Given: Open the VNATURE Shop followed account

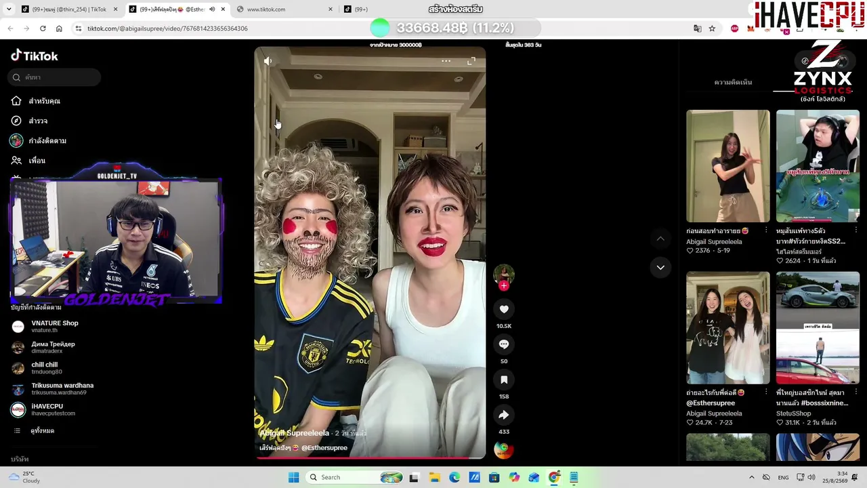Looking at the screenshot, I should tap(54, 326).
